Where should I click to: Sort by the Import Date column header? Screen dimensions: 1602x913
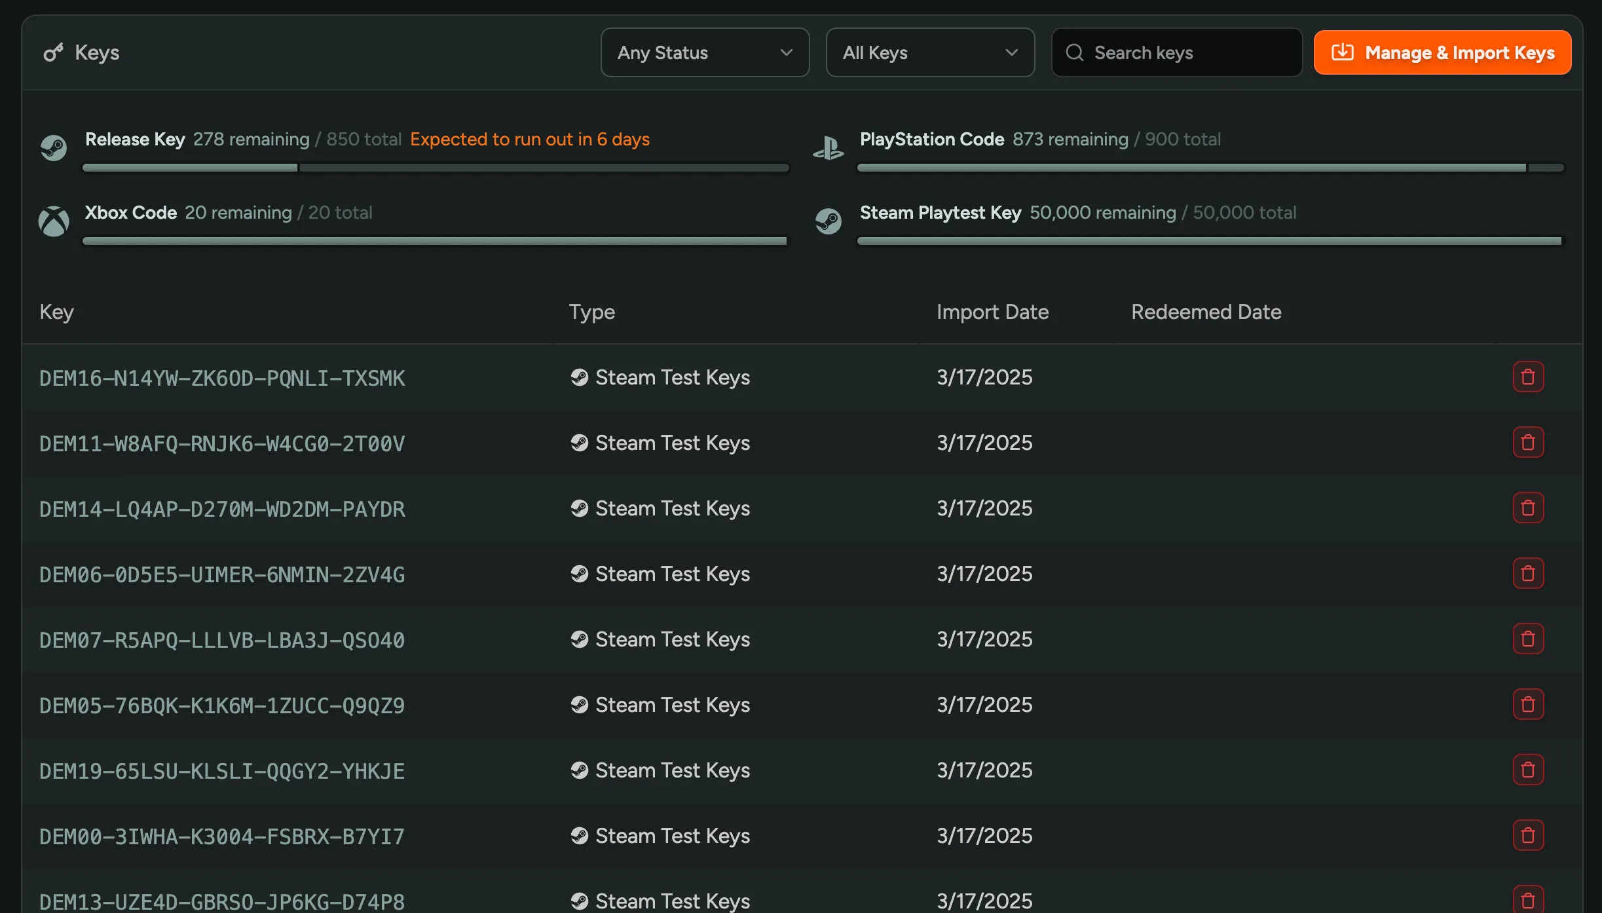(x=992, y=312)
